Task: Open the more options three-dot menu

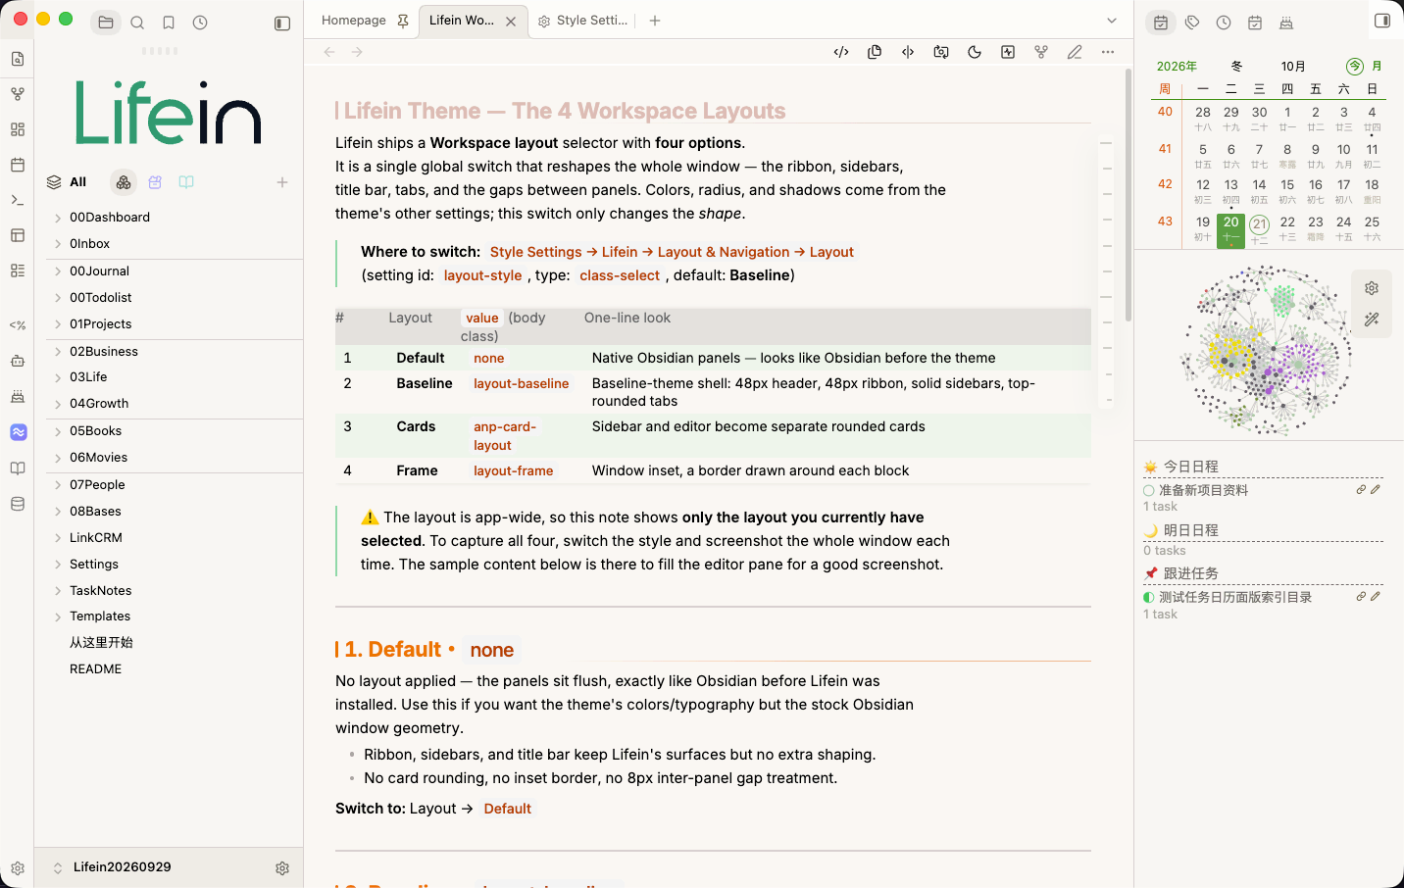Action: [x=1108, y=52]
